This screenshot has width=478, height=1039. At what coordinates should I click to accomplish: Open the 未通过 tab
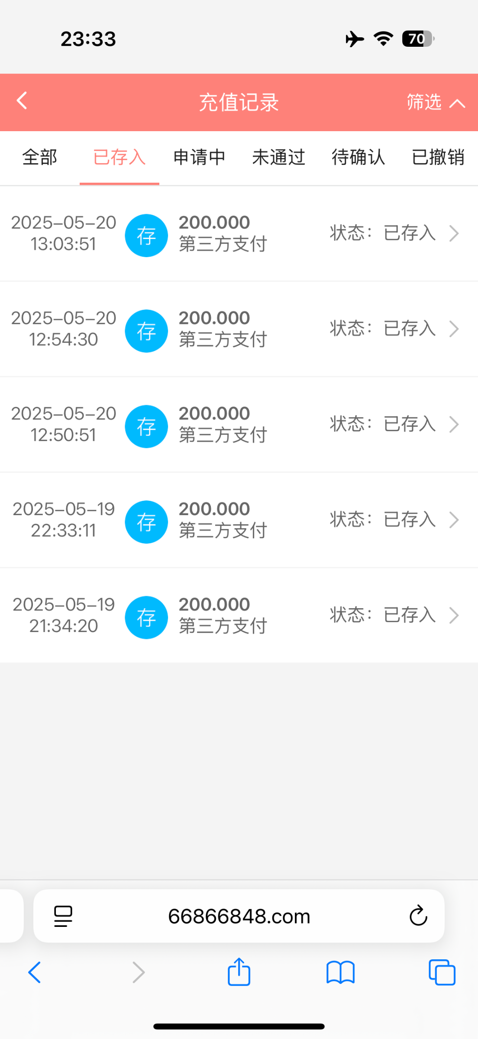click(x=279, y=158)
